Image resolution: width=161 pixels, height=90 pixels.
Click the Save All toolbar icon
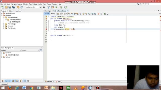pyautogui.click(x=13, y=7)
